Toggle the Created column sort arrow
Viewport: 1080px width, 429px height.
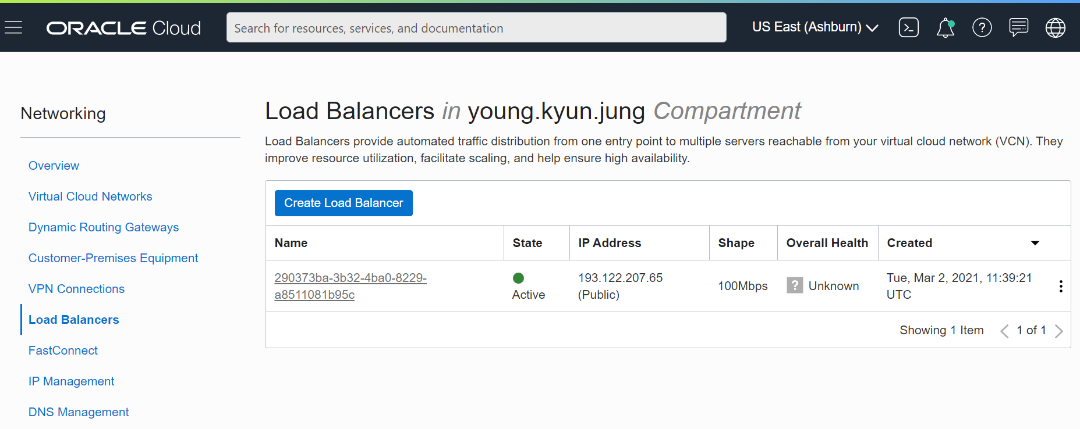pyautogui.click(x=1035, y=243)
